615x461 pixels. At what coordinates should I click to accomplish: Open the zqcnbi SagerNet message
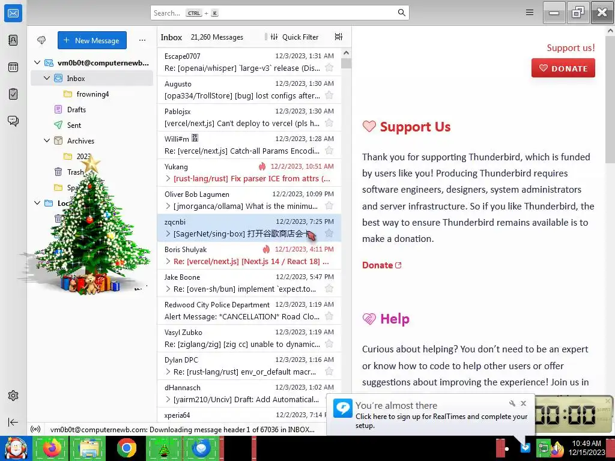(x=249, y=227)
